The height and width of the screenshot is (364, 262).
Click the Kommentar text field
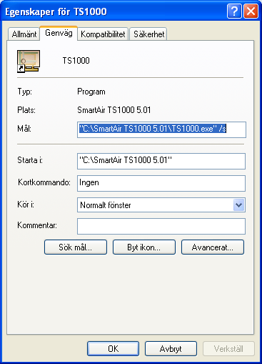point(161,226)
